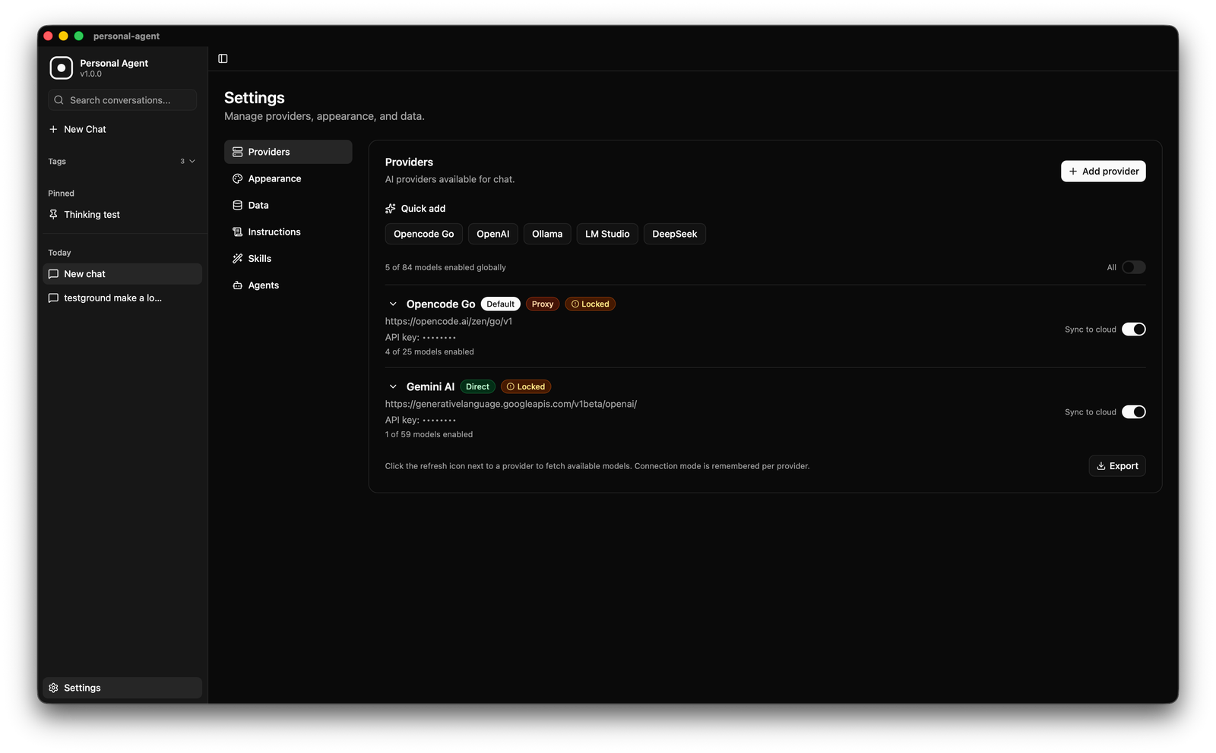Viewport: 1216px width, 753px height.
Task: Click the Default badge on Opencode Go
Action: tap(500, 304)
